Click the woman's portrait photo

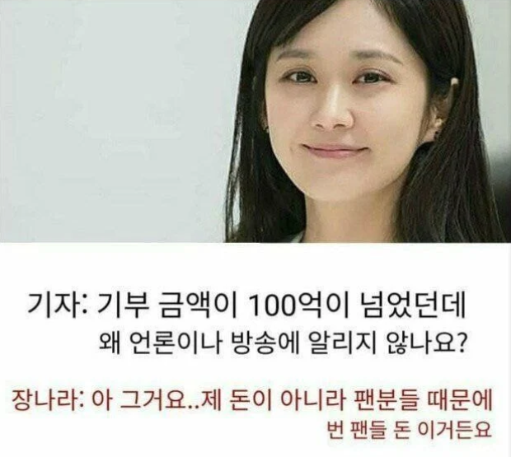pyautogui.click(x=368, y=121)
